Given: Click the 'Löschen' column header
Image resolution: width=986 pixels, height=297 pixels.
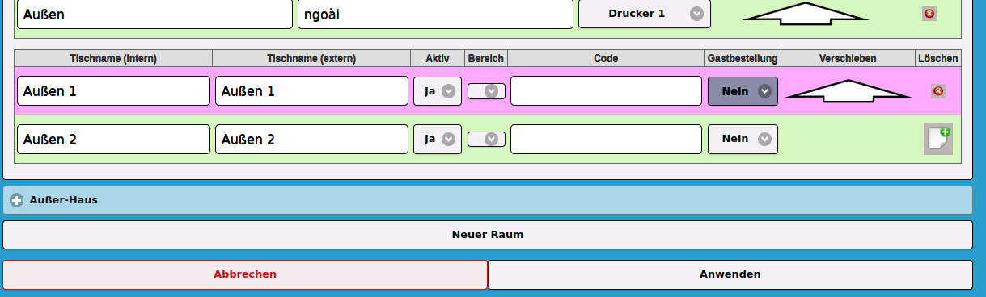Looking at the screenshot, I should [938, 58].
